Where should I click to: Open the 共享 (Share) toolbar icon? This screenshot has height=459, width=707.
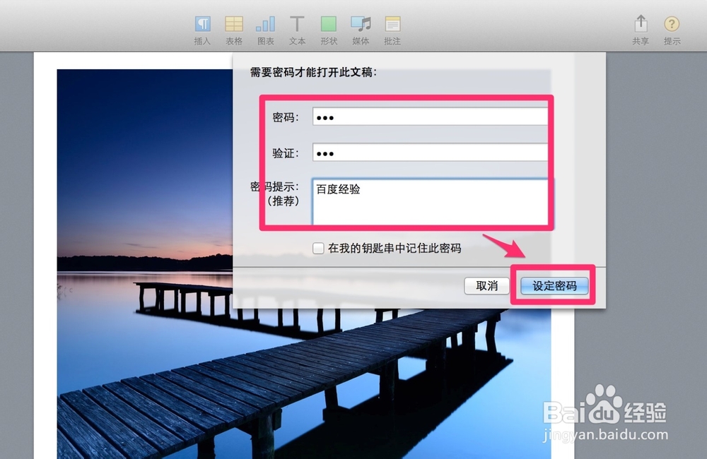(x=641, y=23)
